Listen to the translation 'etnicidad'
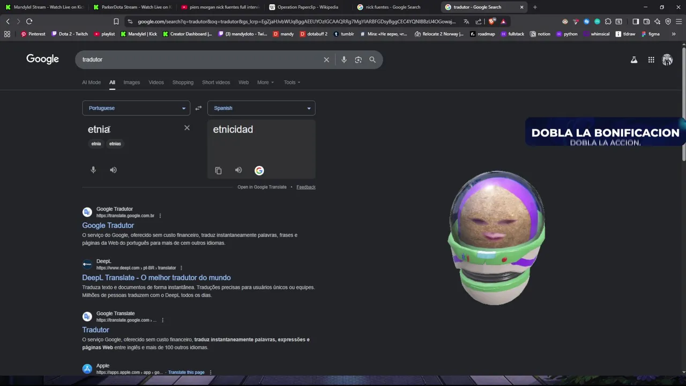The image size is (686, 386). tap(238, 170)
